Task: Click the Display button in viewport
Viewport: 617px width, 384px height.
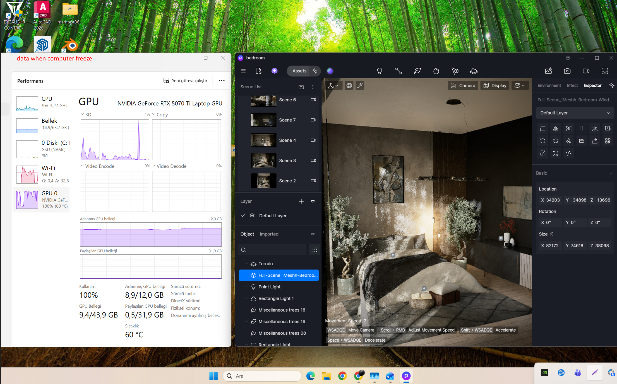Action: [x=495, y=86]
